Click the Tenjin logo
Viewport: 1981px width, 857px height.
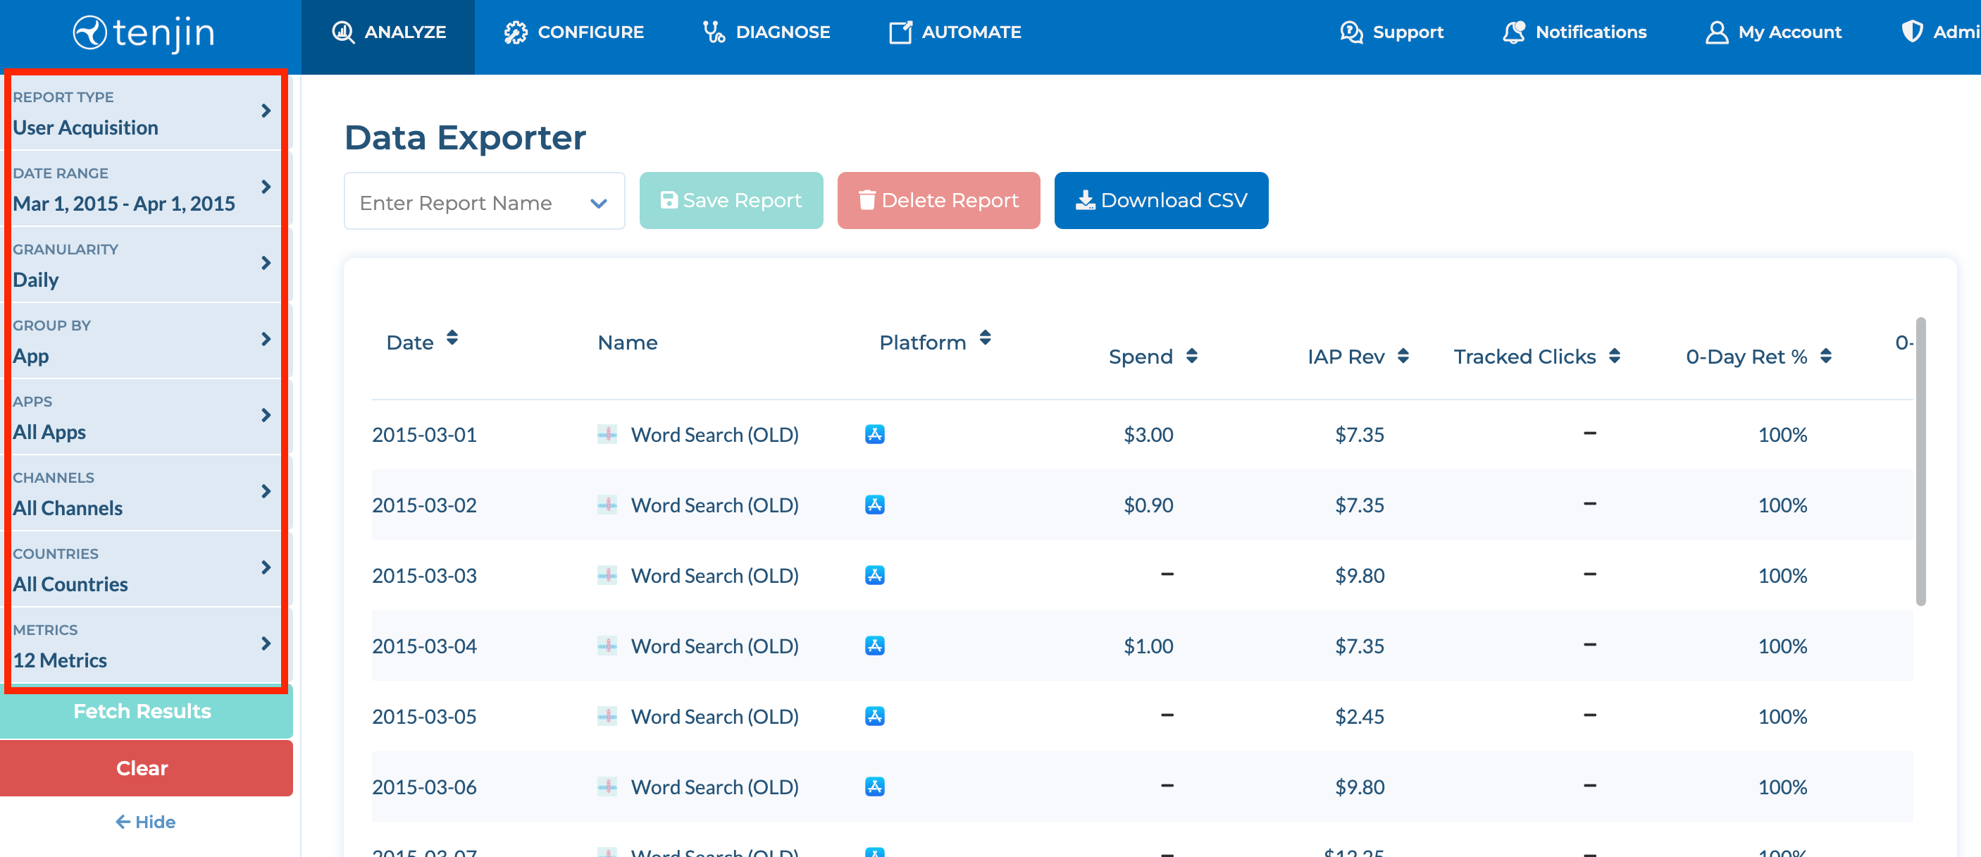144,33
